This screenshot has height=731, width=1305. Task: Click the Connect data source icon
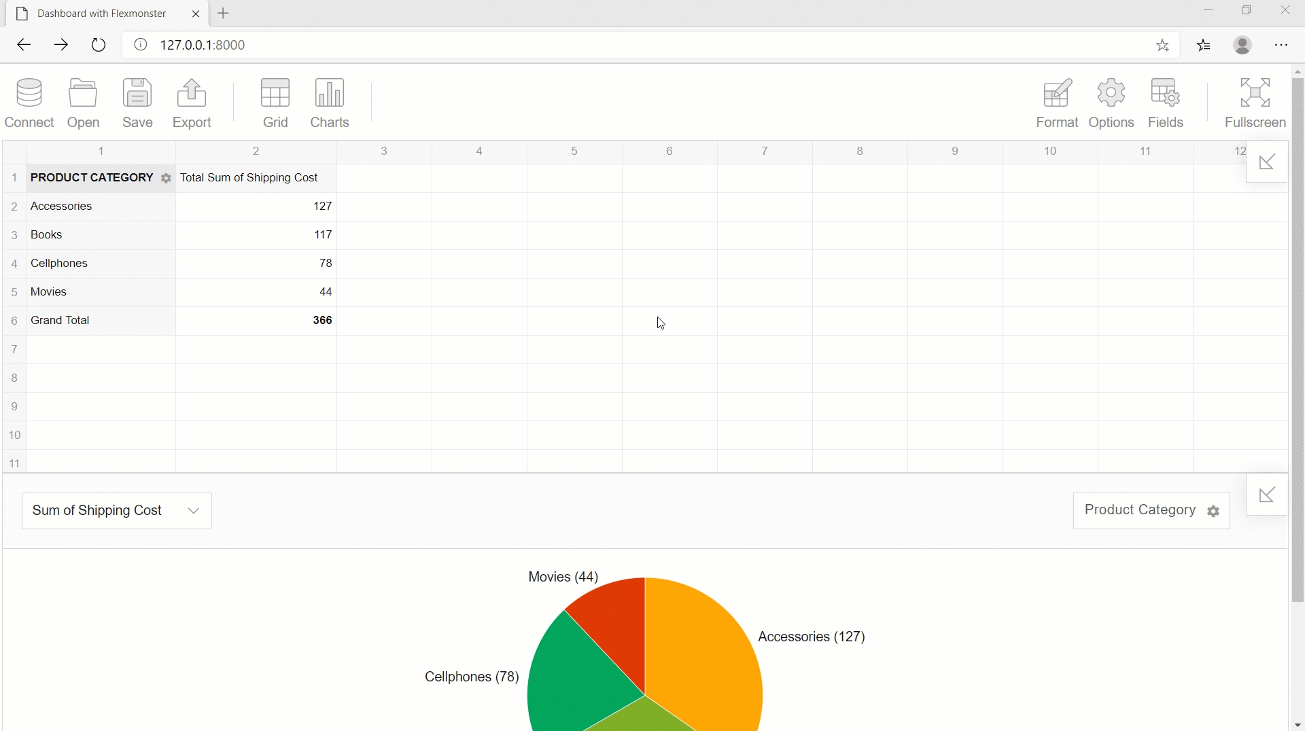[x=29, y=103]
